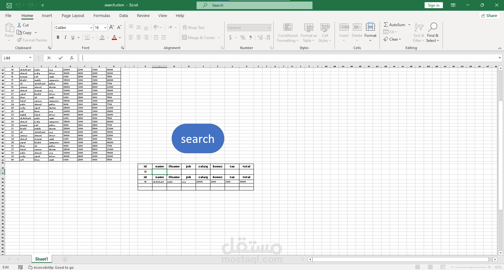Click the Share button
This screenshot has width=504, height=270.
click(x=489, y=15)
